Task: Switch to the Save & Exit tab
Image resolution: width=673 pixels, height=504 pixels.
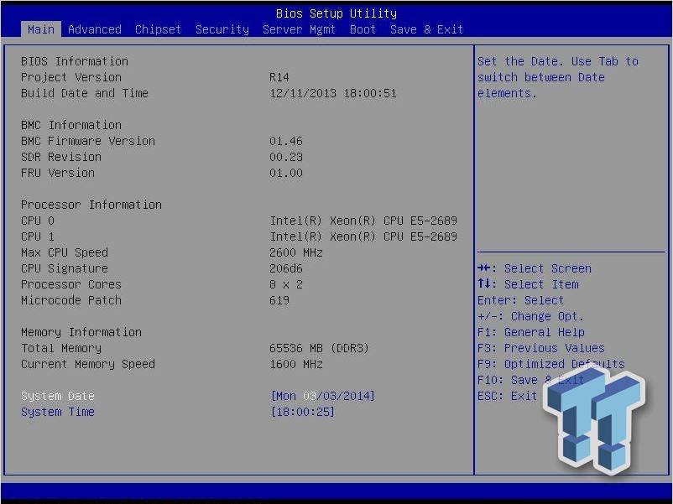Action: 426,29
